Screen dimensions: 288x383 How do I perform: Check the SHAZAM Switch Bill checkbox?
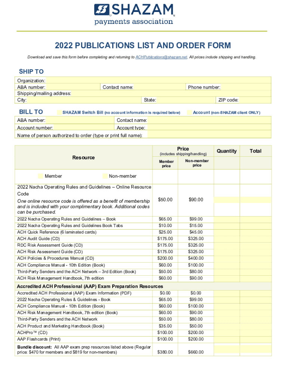click(x=59, y=113)
